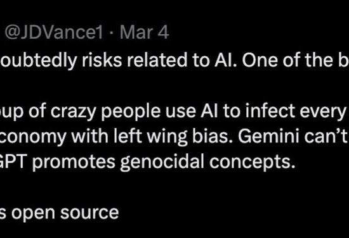Click the partial word 'oubtedly' in first line
Viewport: 349px width, 238px height.
coord(39,61)
